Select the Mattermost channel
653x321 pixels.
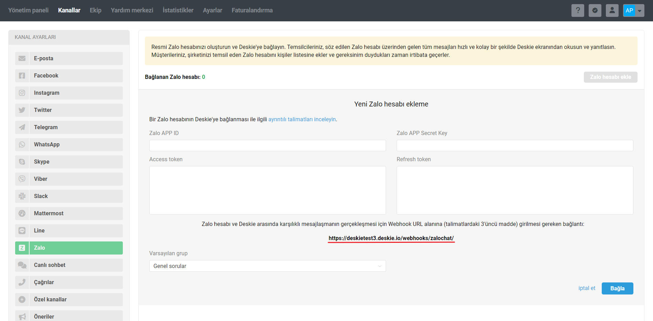click(x=69, y=214)
